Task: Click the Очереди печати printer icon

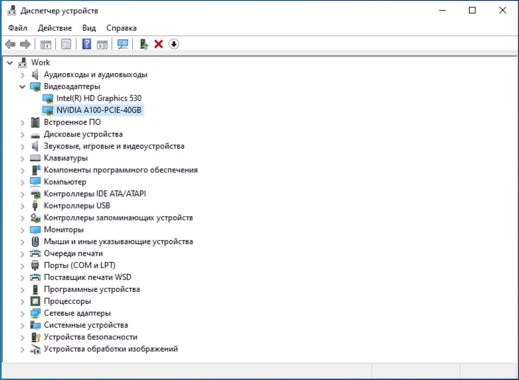Action: coord(35,253)
